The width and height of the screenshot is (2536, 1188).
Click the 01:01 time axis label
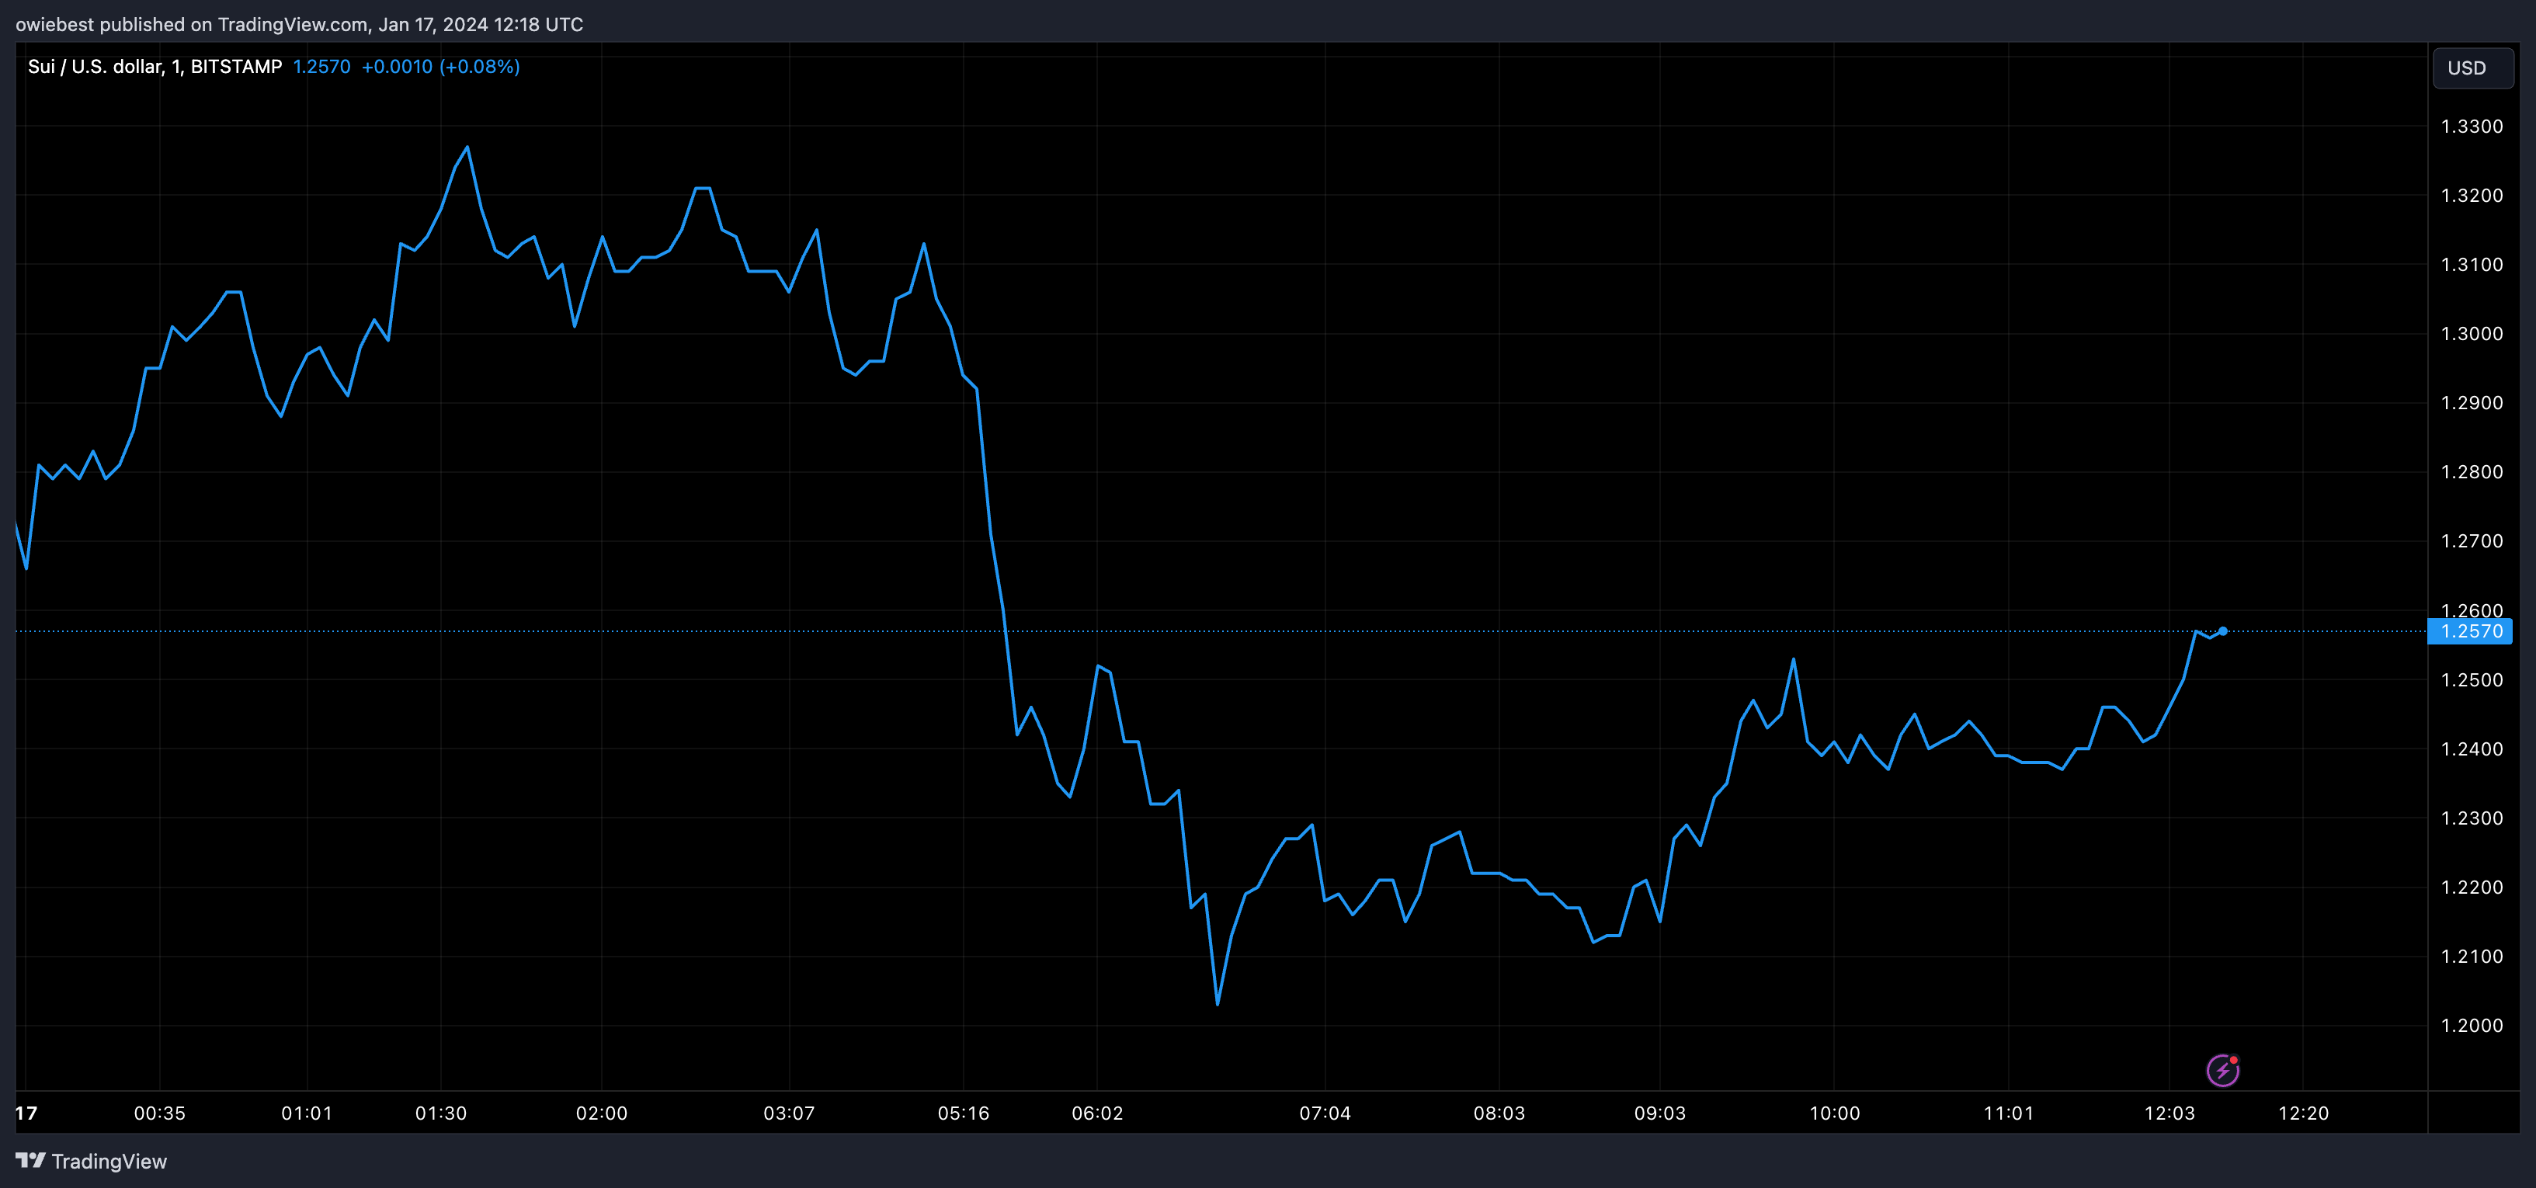click(307, 1113)
